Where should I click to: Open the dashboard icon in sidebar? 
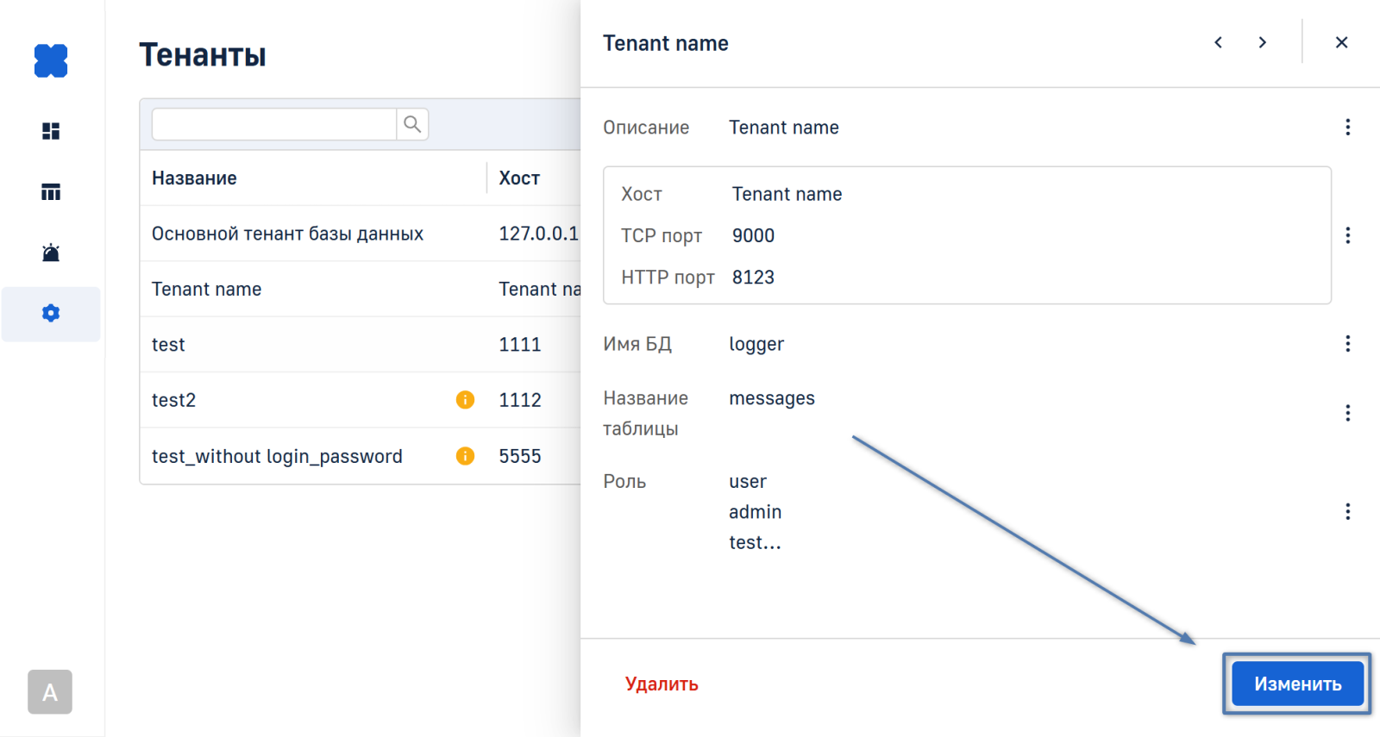point(51,131)
